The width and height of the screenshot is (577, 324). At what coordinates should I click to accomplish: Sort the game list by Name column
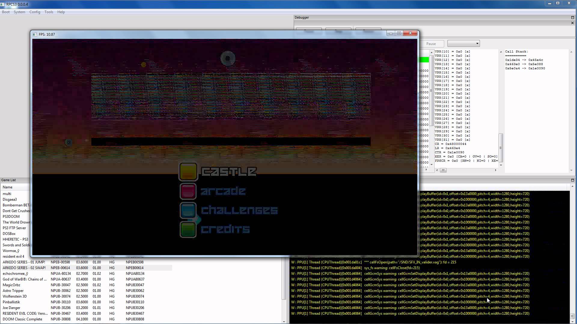pyautogui.click(x=8, y=187)
